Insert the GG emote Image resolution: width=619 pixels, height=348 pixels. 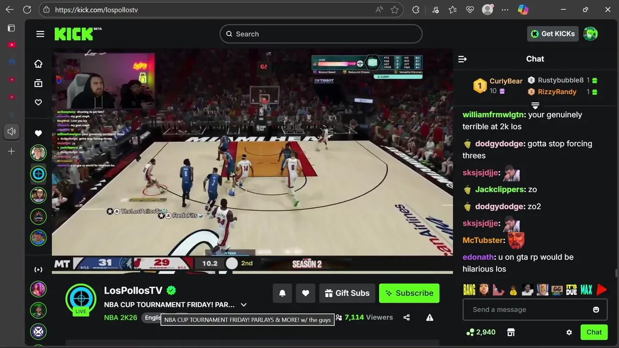point(557,290)
